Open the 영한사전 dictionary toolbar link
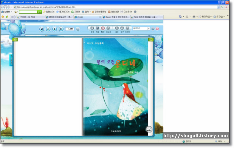The height and width of the screenshot is (148, 234). (113, 12)
